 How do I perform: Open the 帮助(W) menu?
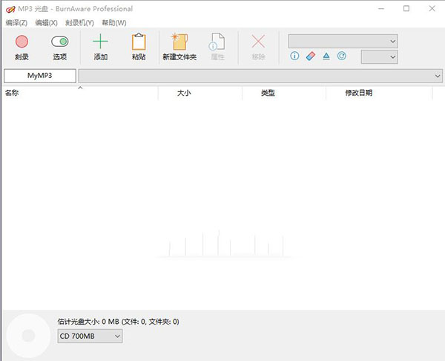tap(114, 23)
